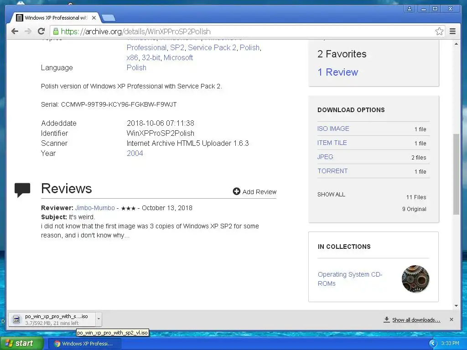This screenshot has width=467, height=350.
Task: Click the Microsoft topic link
Action: tap(178, 57)
